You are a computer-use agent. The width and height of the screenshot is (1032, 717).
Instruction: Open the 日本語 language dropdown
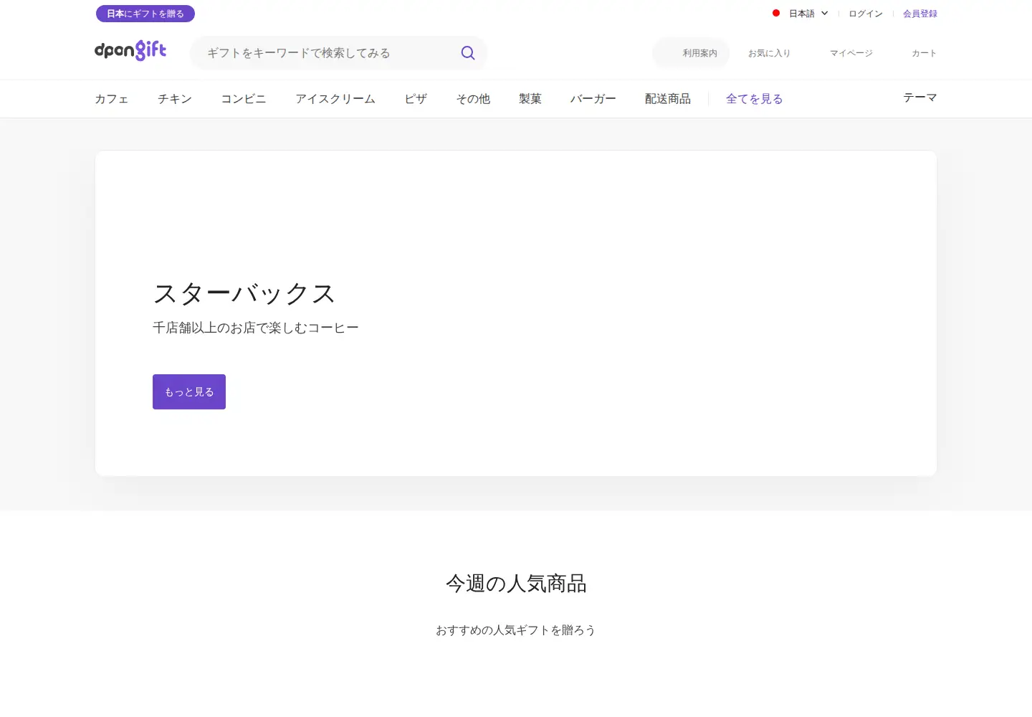point(808,14)
